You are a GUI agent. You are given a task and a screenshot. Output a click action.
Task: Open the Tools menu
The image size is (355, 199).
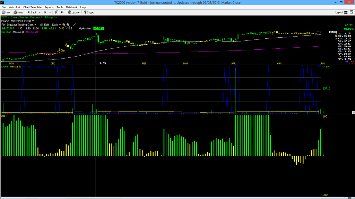60,7
